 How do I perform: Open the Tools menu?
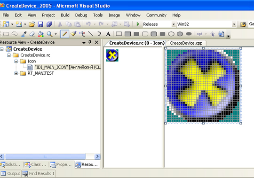pos(98,15)
